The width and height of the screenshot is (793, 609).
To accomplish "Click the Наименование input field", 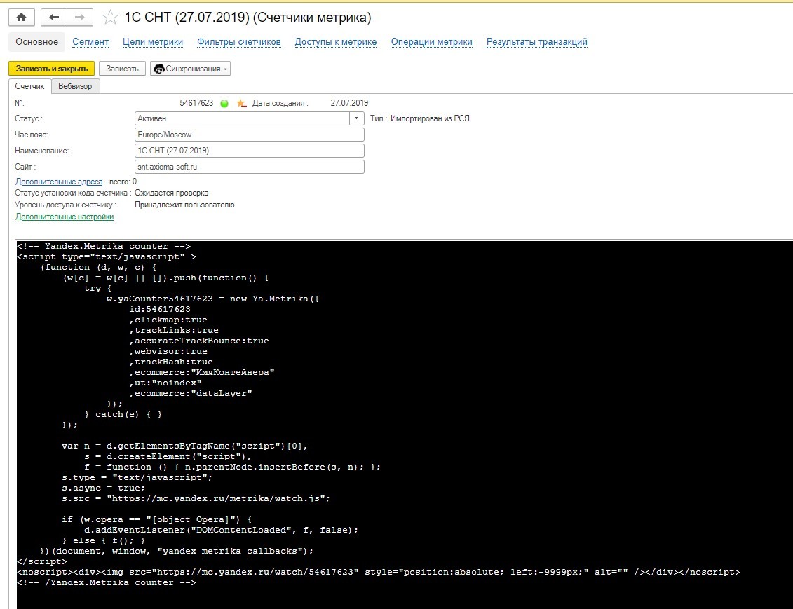I will click(x=250, y=151).
